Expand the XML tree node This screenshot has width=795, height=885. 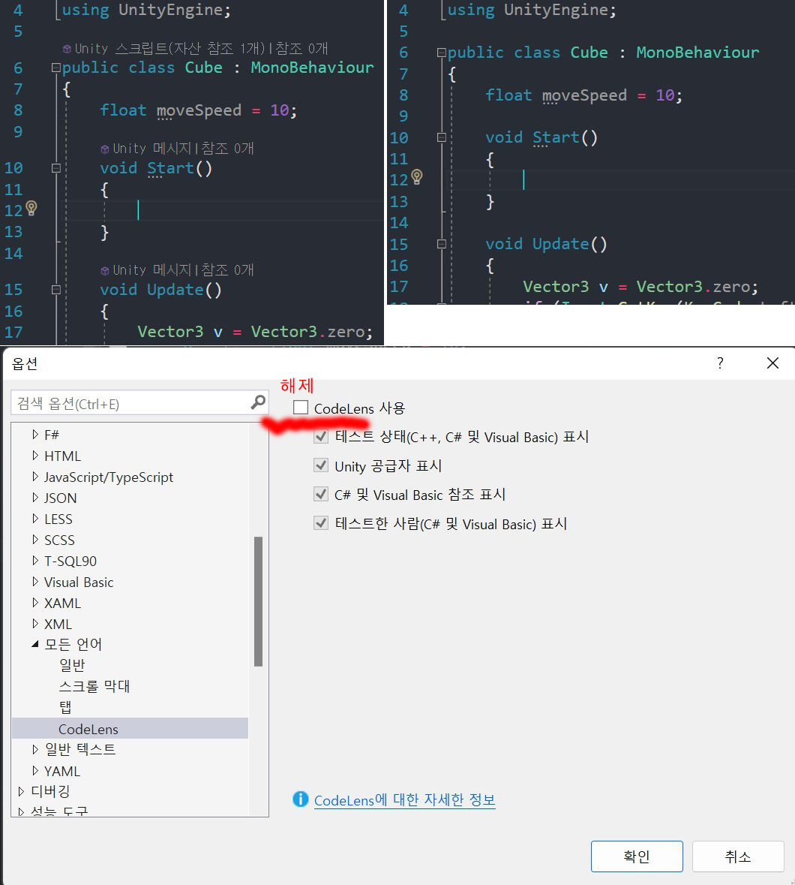click(x=35, y=623)
